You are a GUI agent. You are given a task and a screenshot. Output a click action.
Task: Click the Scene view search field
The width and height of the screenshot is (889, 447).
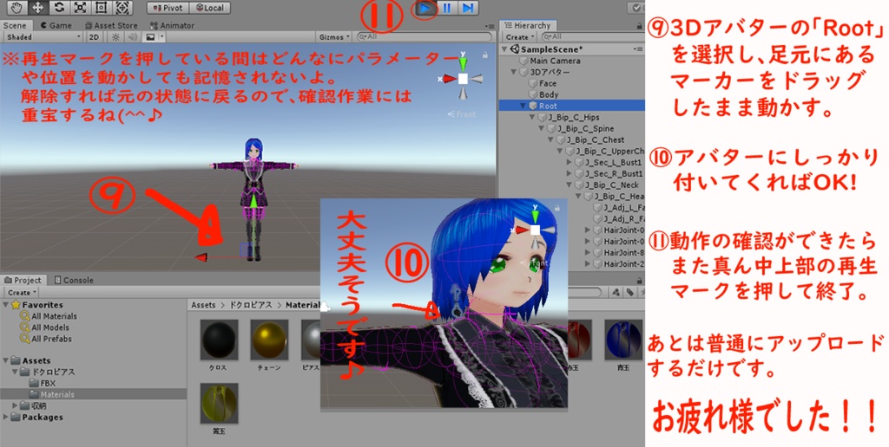pos(425,36)
